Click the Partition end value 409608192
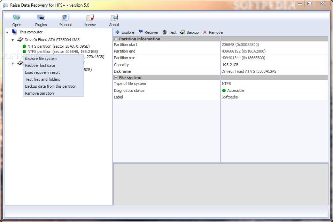The image size is (333, 222). [243, 51]
